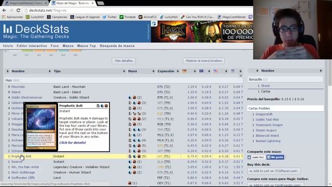Open the Goblin Electromancer card link

27,98
